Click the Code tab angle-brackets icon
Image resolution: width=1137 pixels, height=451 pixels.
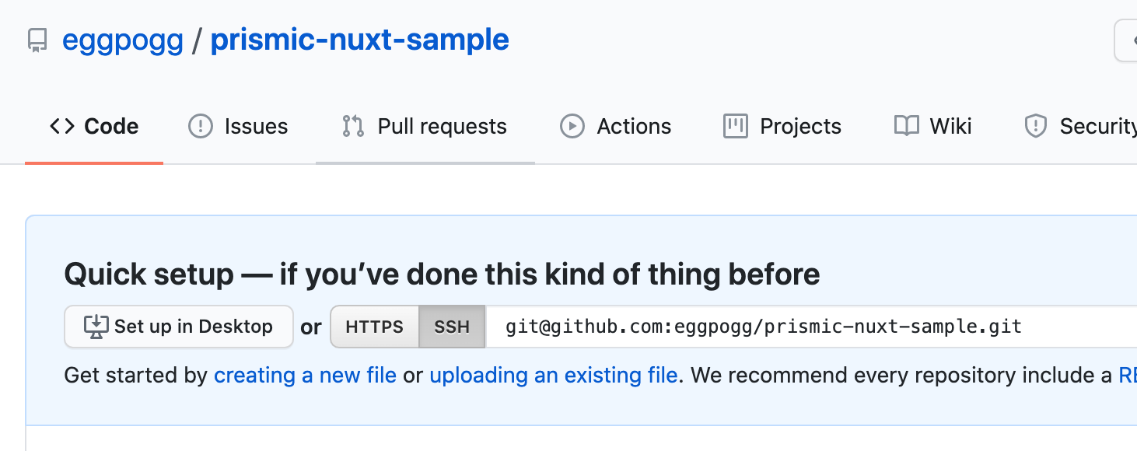[62, 126]
